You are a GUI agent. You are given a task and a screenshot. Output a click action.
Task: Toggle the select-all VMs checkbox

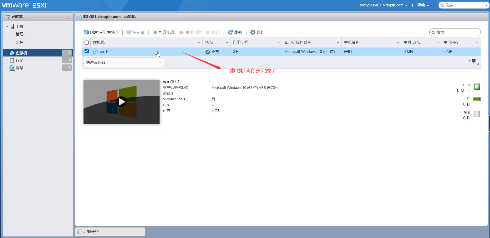point(87,43)
